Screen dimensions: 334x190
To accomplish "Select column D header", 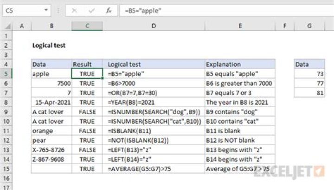I will click(153, 27).
